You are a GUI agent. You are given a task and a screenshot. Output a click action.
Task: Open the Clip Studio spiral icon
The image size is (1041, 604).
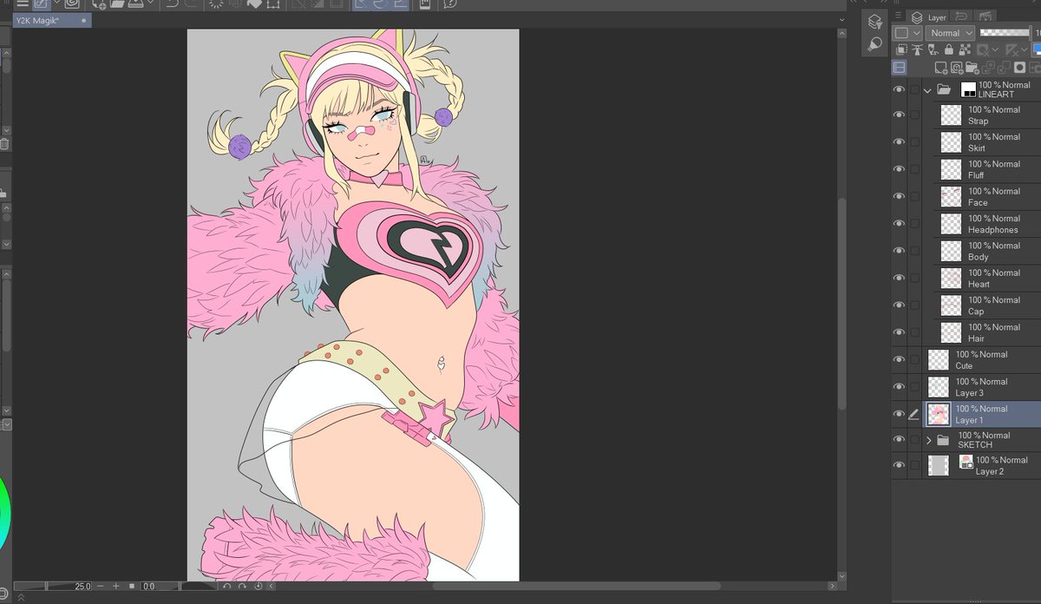coord(73,3)
